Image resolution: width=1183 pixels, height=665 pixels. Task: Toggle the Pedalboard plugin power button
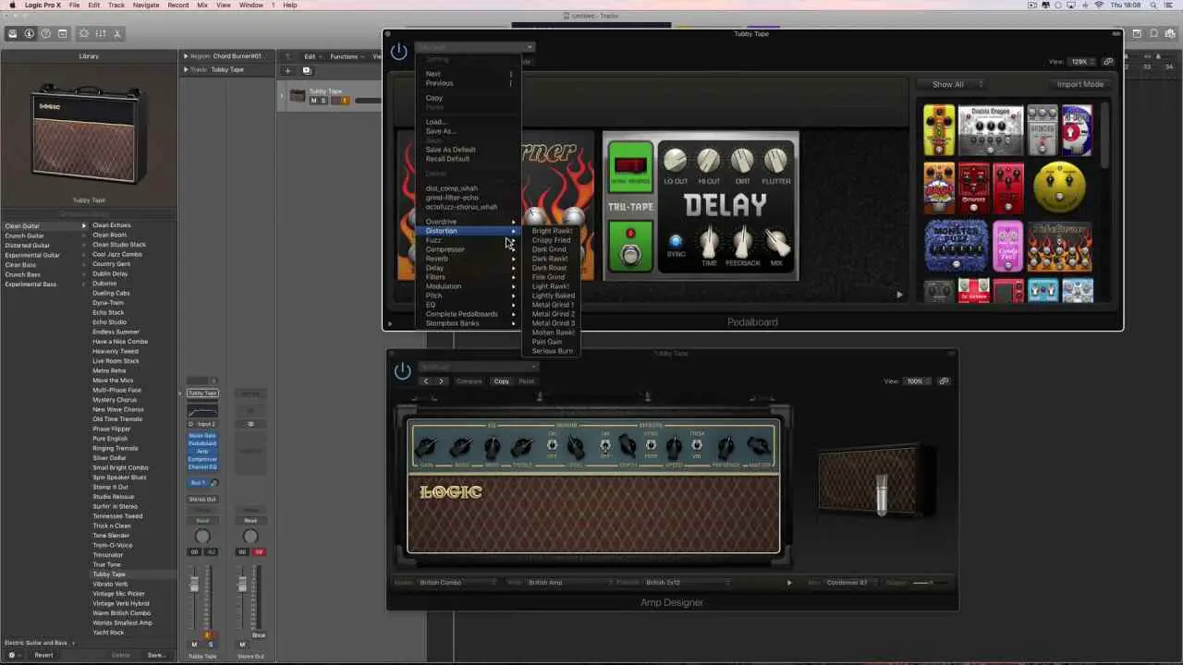[x=398, y=52]
